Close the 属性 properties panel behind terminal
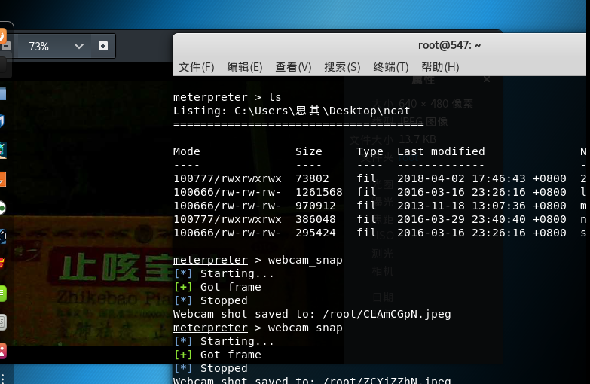590x384 pixels. tap(487, 79)
